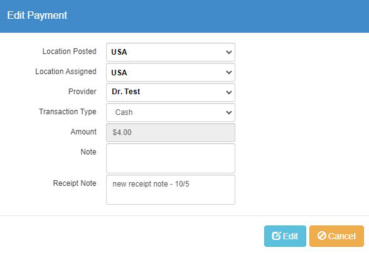Click into the Receipt Note text area

[x=171, y=190]
